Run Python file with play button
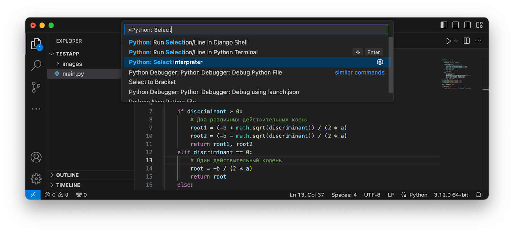This screenshot has width=514, height=233. pyautogui.click(x=448, y=41)
